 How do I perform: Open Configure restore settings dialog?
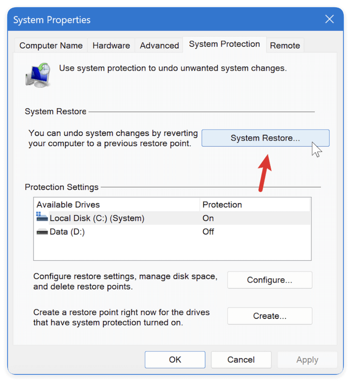click(270, 280)
